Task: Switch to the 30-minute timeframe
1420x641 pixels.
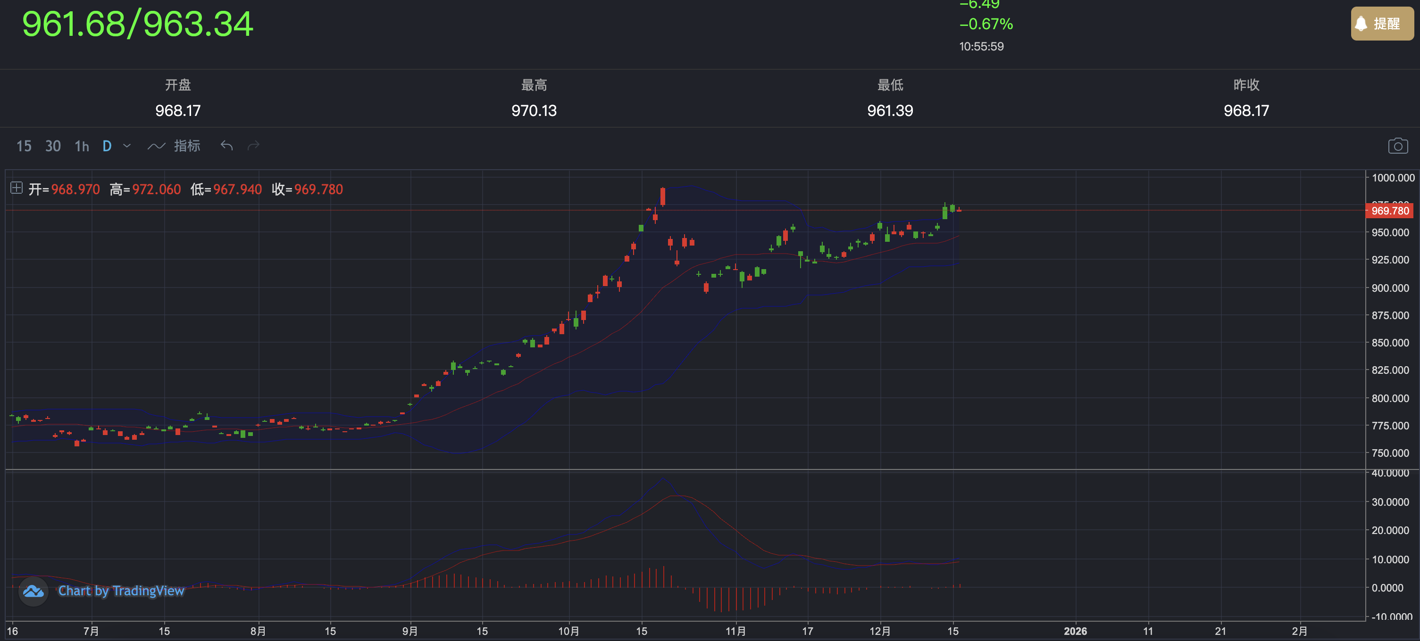Action: pos(52,146)
